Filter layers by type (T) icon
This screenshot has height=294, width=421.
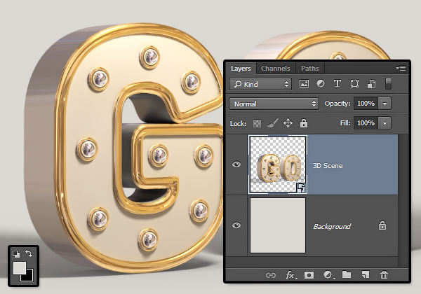(x=336, y=84)
